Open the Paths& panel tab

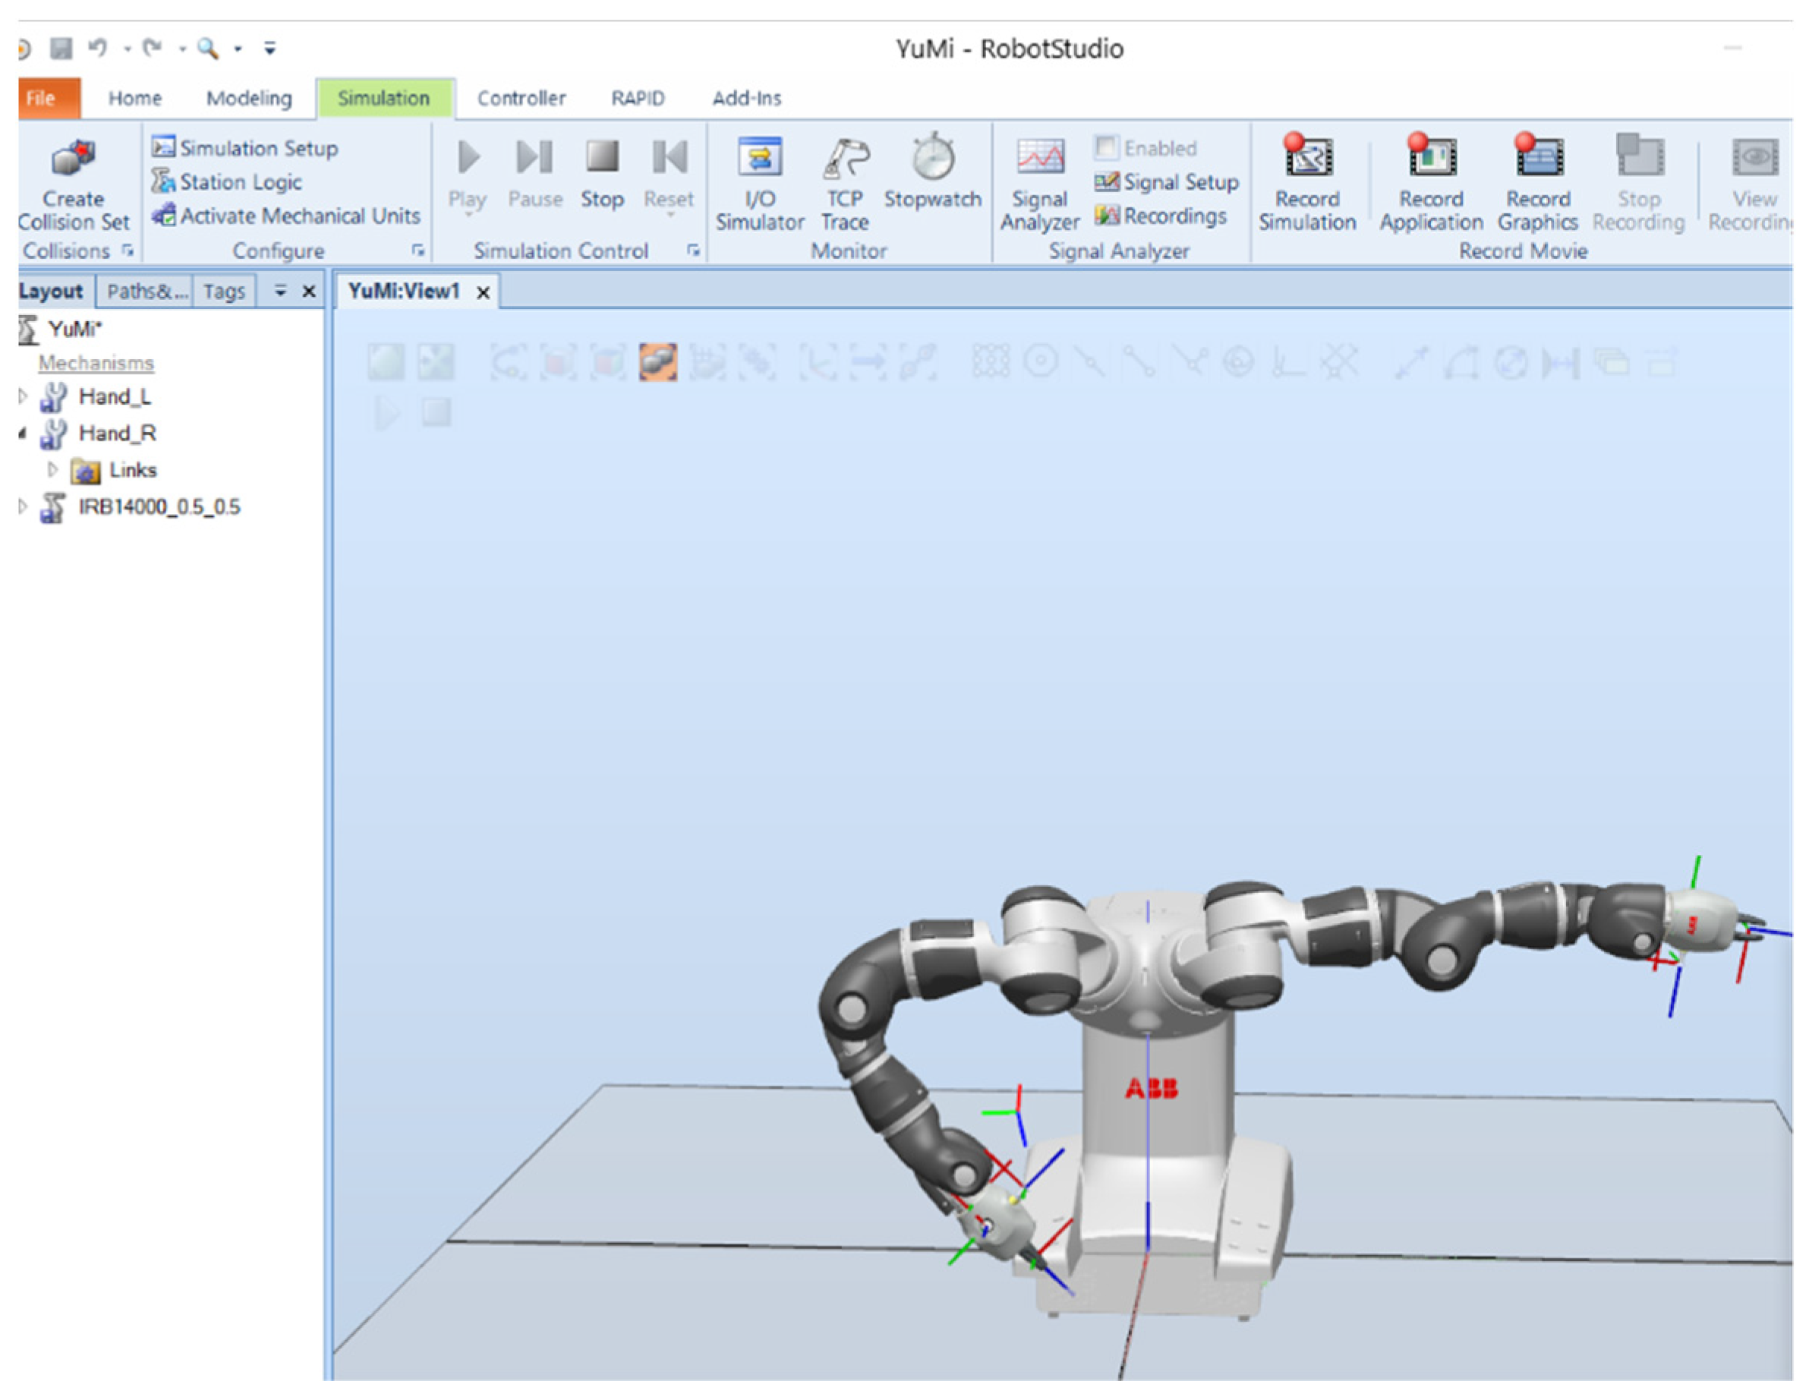click(x=146, y=291)
